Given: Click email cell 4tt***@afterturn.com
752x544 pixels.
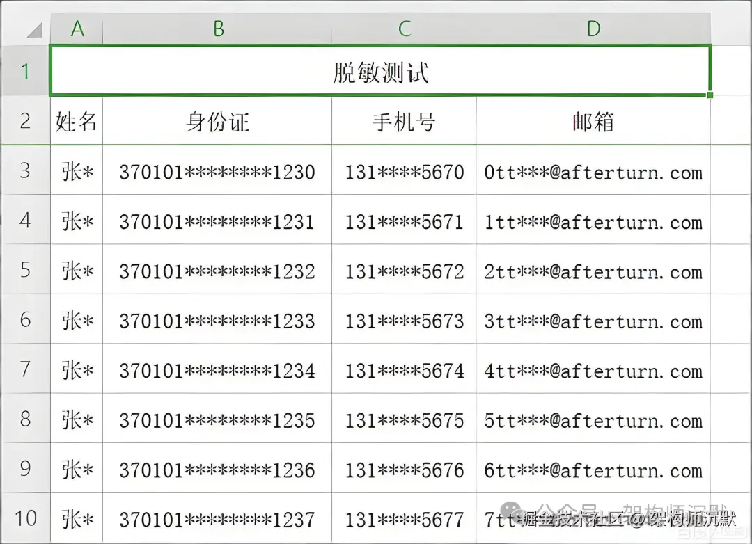Looking at the screenshot, I should (x=593, y=369).
